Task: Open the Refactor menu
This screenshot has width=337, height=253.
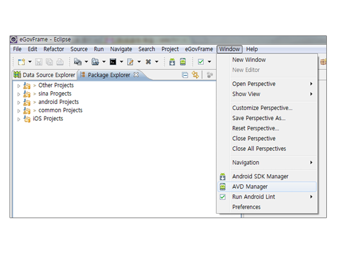Action: point(54,49)
